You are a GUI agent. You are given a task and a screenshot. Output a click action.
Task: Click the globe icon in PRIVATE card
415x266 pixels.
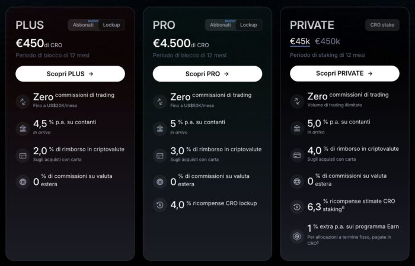point(297,181)
